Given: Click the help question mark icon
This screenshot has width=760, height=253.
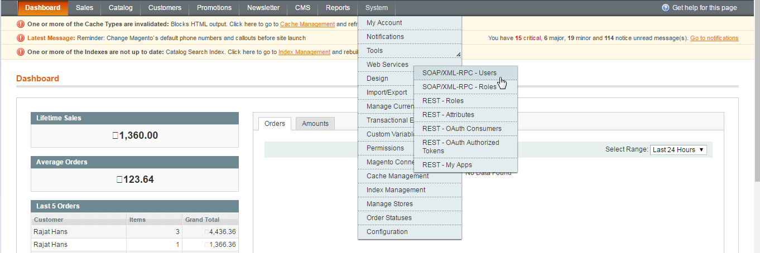Looking at the screenshot, I should (665, 8).
